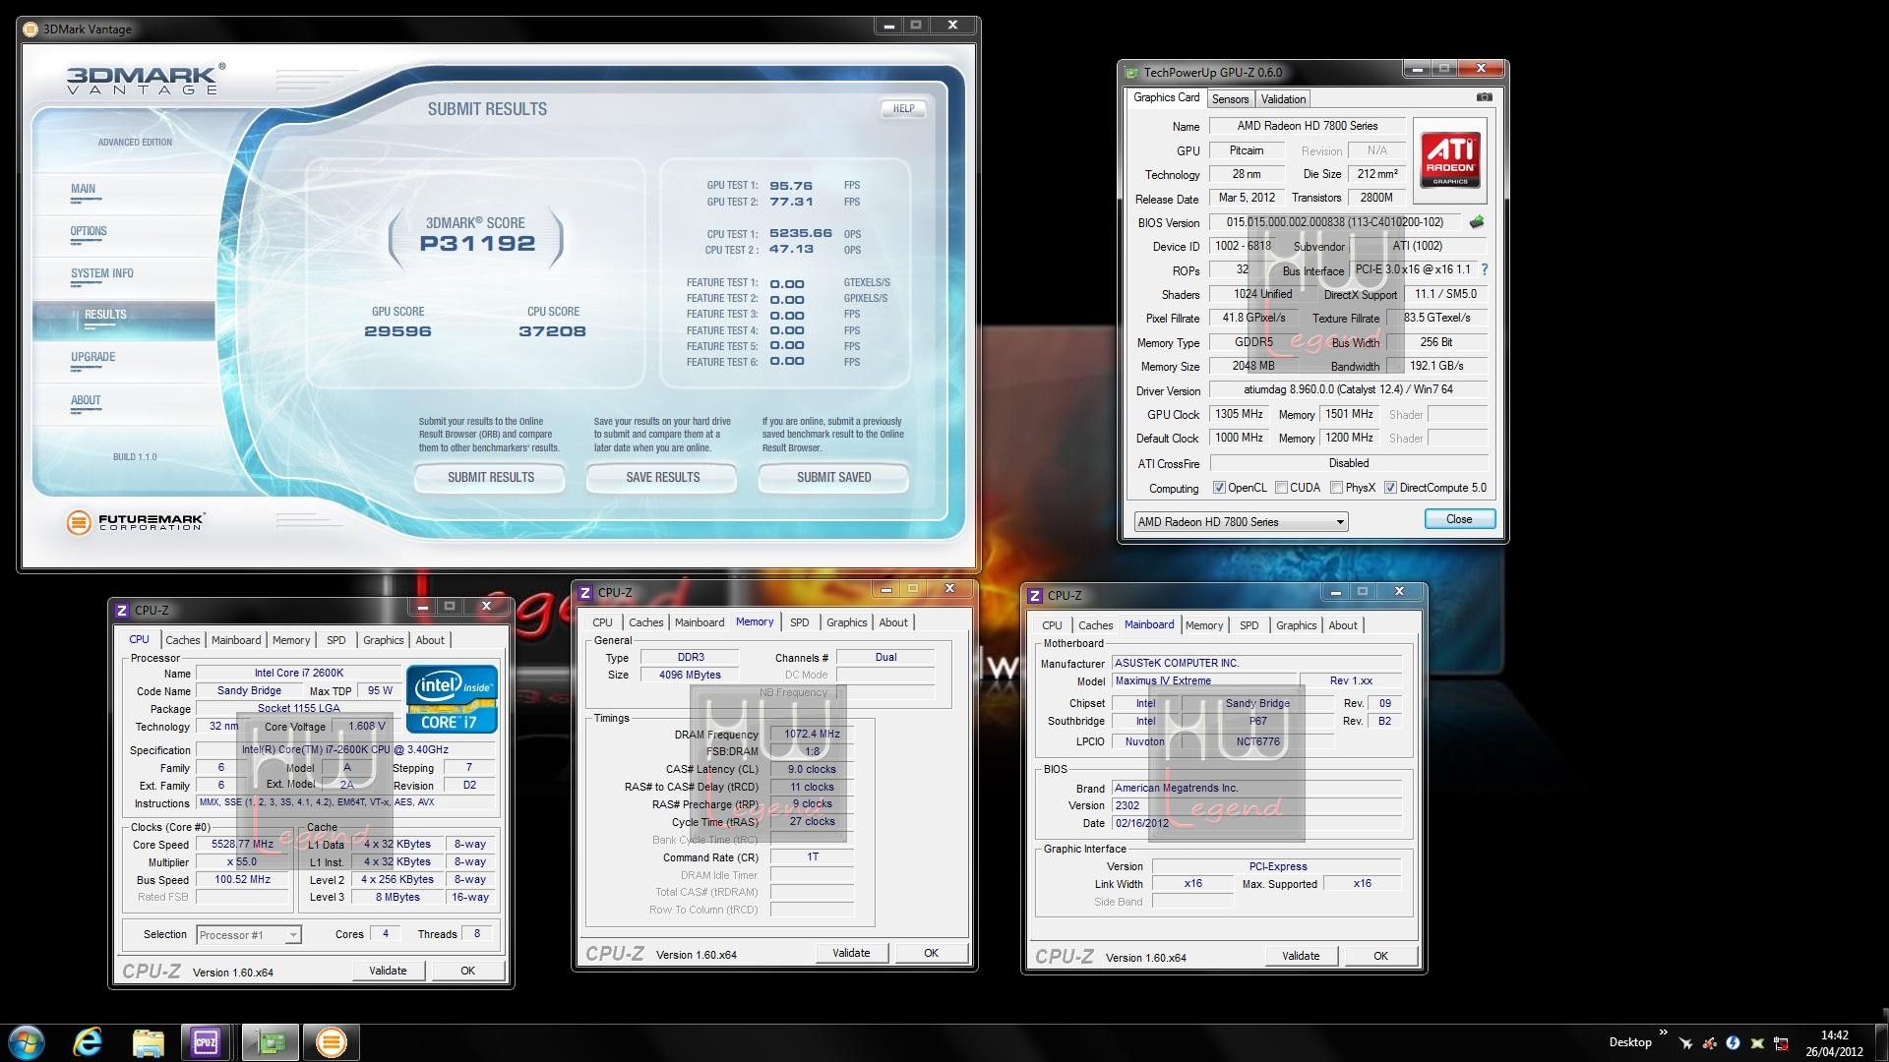Click the Multiplier x 55.0 field

[242, 862]
